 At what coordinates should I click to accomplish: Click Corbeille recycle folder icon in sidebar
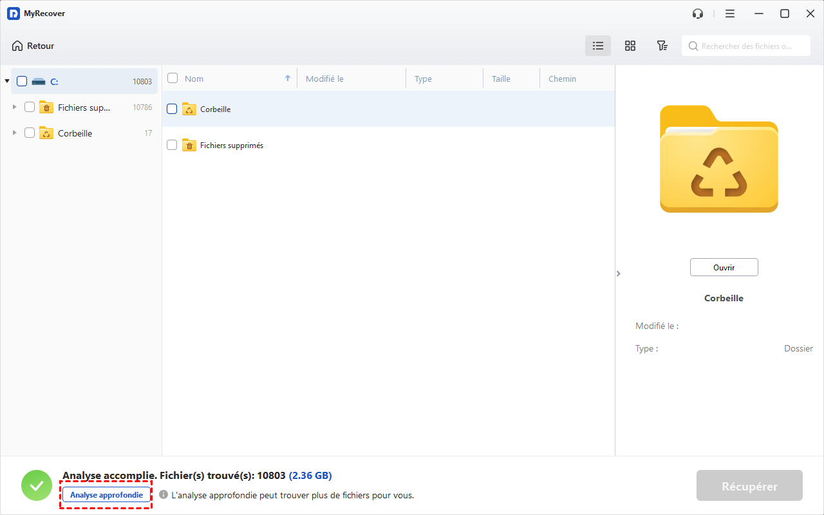(46, 133)
